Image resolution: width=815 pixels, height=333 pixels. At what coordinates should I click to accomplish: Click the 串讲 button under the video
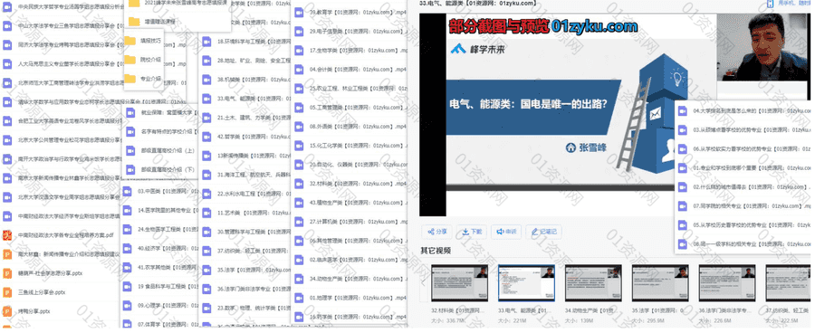pyautogui.click(x=506, y=232)
